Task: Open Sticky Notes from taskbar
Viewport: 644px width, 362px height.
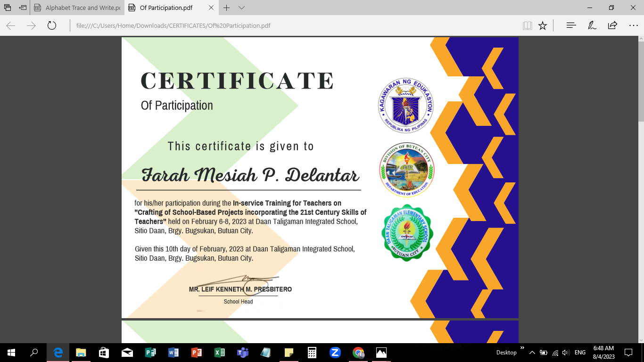Action: click(x=289, y=353)
